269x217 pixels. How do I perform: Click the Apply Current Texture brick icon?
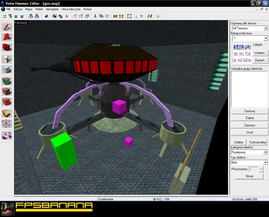pos(7,91)
